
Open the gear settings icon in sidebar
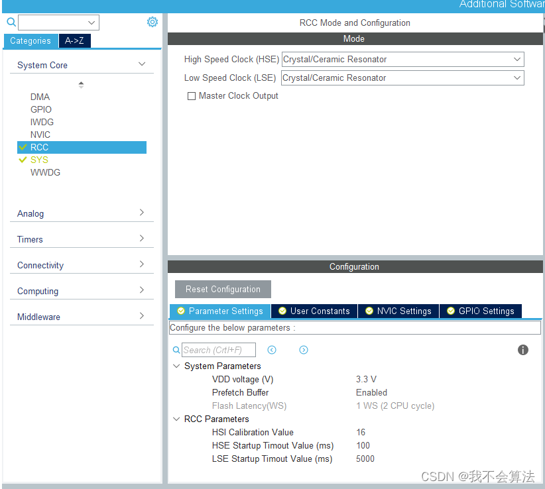tap(152, 22)
